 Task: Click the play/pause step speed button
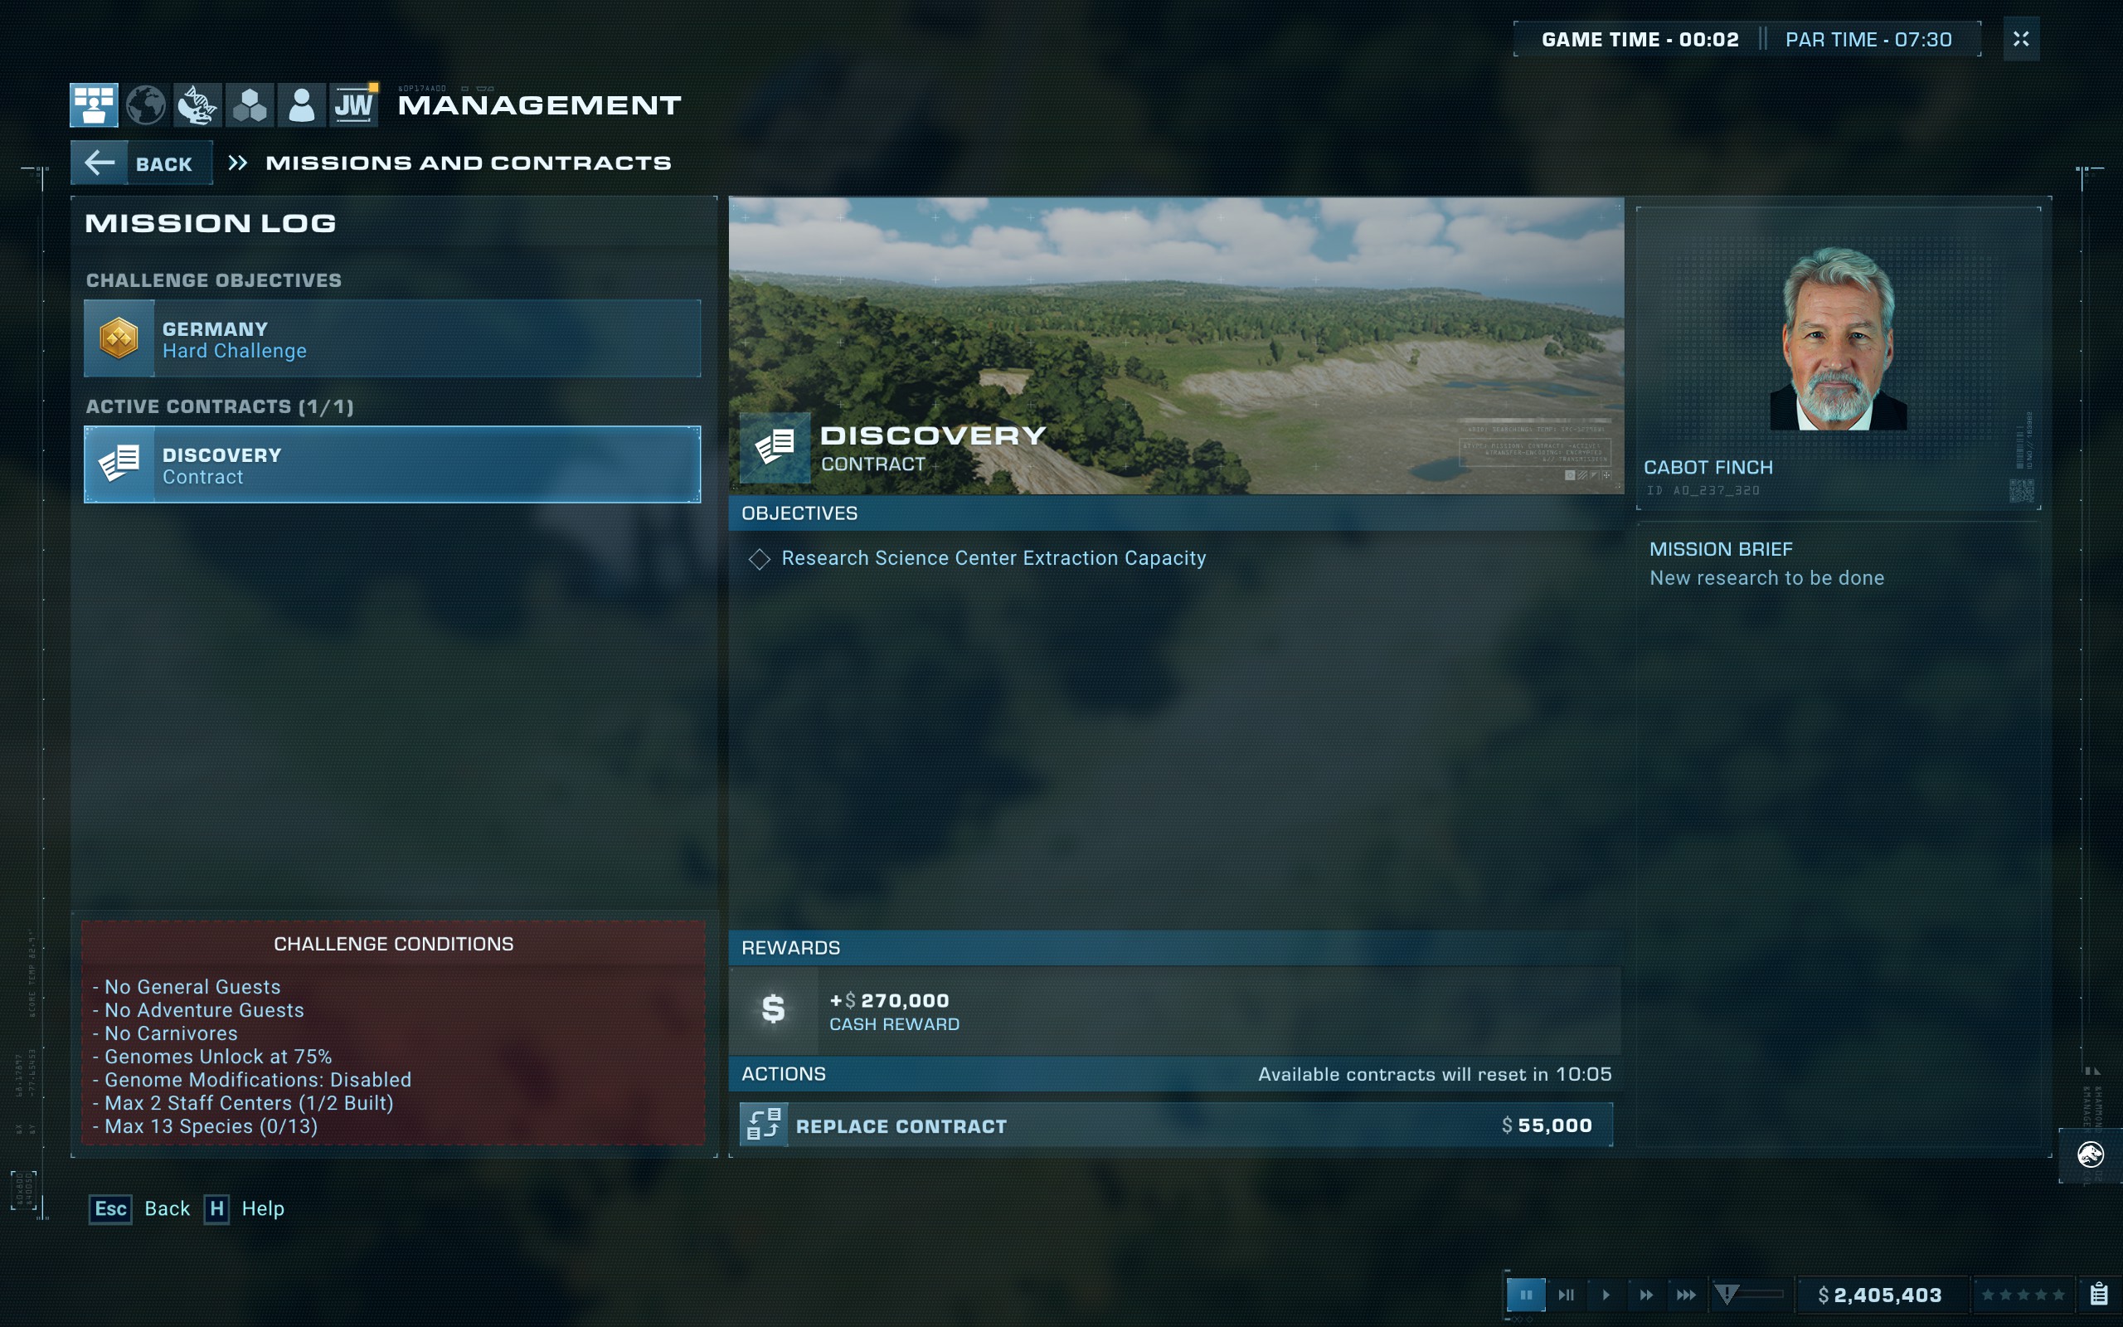(x=1566, y=1295)
